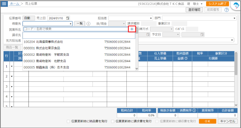241x128 pixels.
Task: Open row 3 dropdown arrow
Action: [12, 87]
